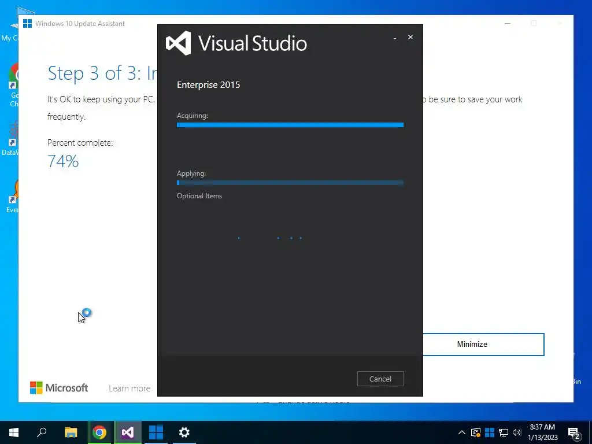Click the 74% percent complete value
592x444 pixels.
pos(63,161)
